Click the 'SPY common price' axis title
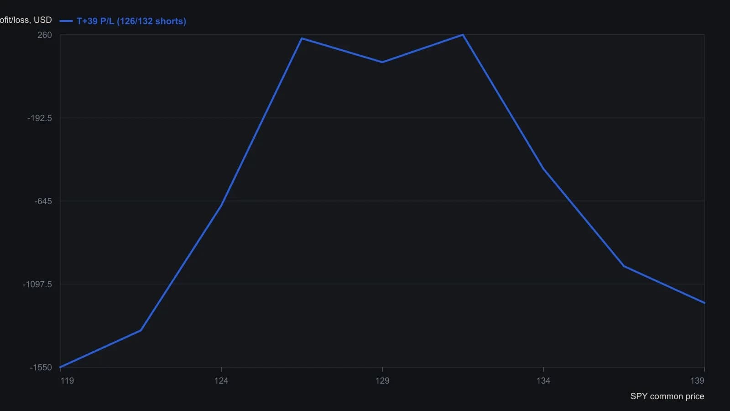Screen dimensions: 730x411 [667, 396]
